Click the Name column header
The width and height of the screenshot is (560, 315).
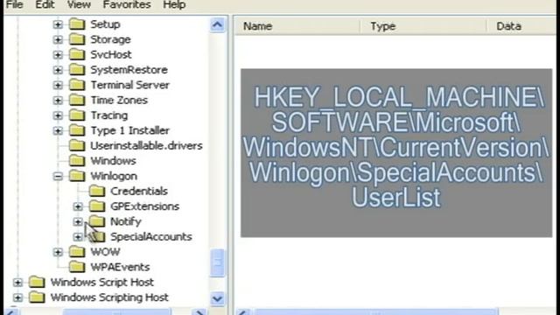(x=297, y=26)
